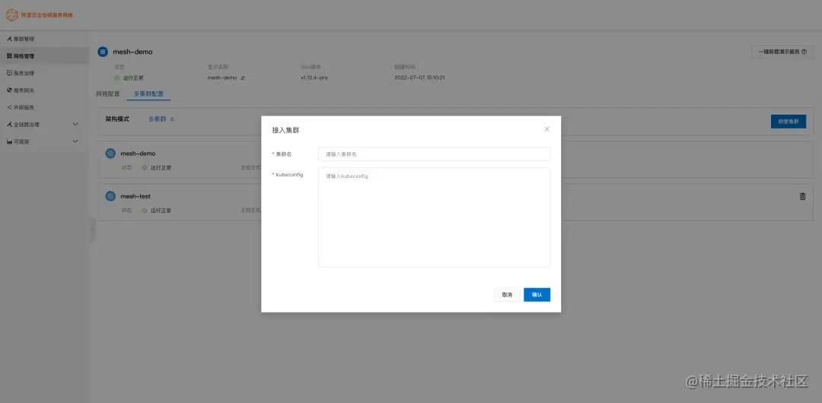The width and height of the screenshot is (822, 403).
Task: Focus the 集群名 input field
Action: [x=434, y=154]
